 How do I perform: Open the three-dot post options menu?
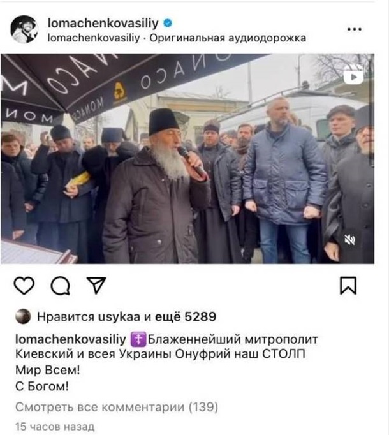coord(355,29)
